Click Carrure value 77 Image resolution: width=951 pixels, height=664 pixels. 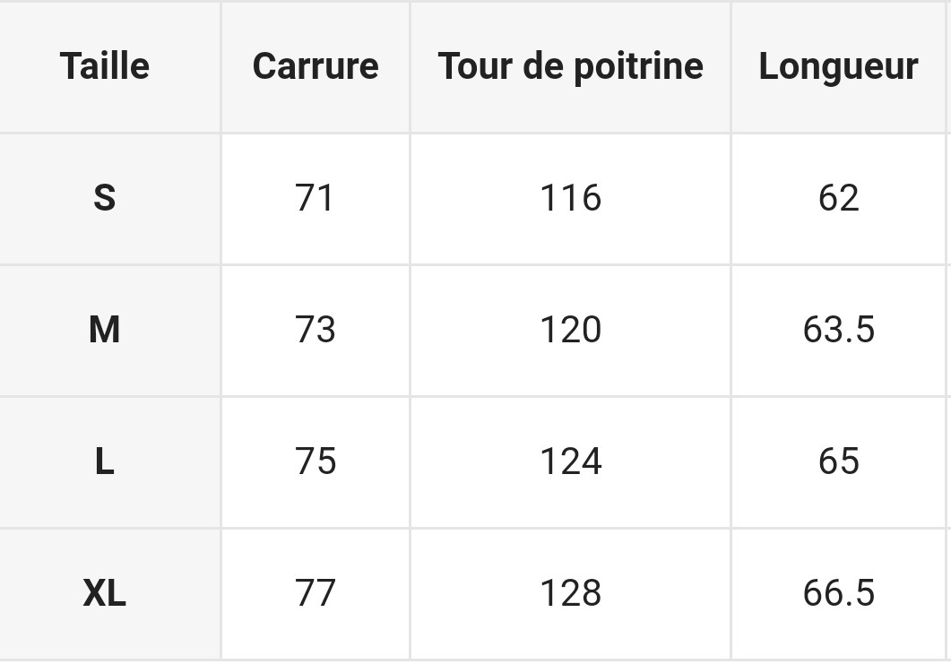tap(316, 593)
